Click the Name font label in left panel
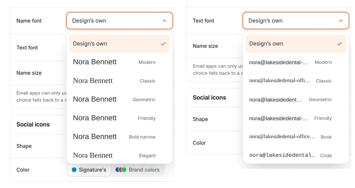Image resolution: width=355 pixels, height=188 pixels. [29, 21]
